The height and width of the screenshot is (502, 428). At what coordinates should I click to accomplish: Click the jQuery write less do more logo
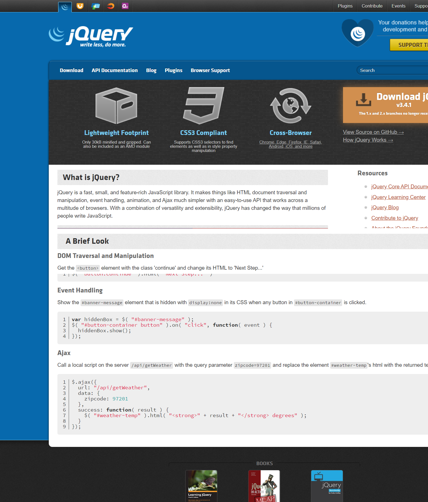pos(91,36)
